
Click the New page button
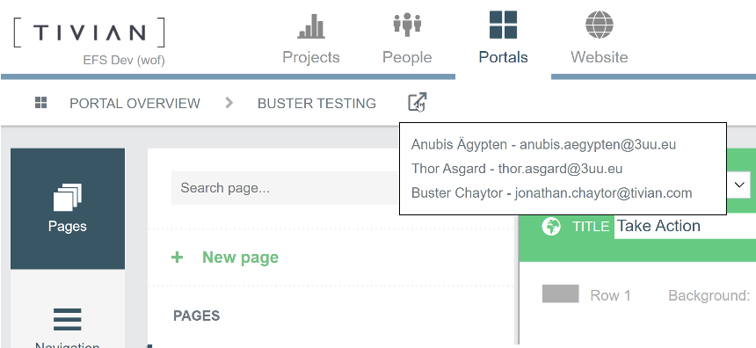[225, 257]
